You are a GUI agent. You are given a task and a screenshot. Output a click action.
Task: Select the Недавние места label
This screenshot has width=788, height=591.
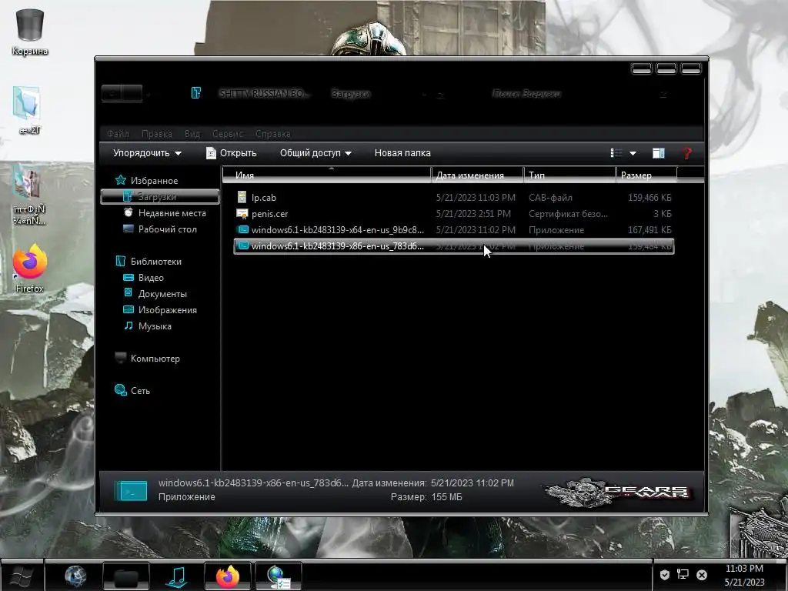point(172,213)
